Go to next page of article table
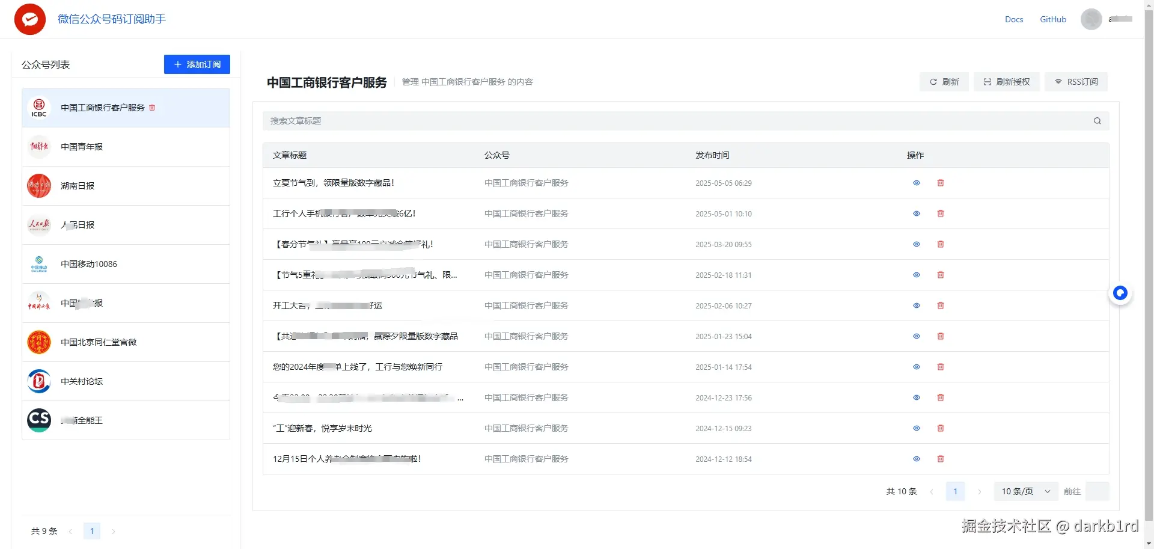The image size is (1154, 549). click(979, 491)
